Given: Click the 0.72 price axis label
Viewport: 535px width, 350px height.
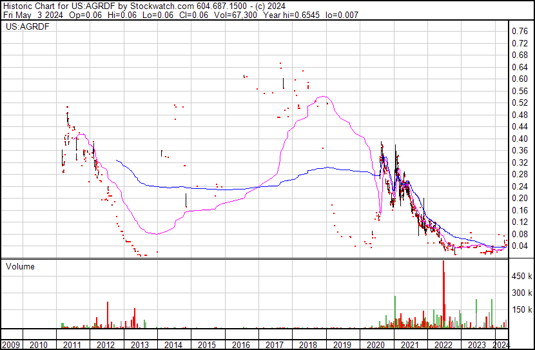Looking at the screenshot, I should click(x=520, y=43).
